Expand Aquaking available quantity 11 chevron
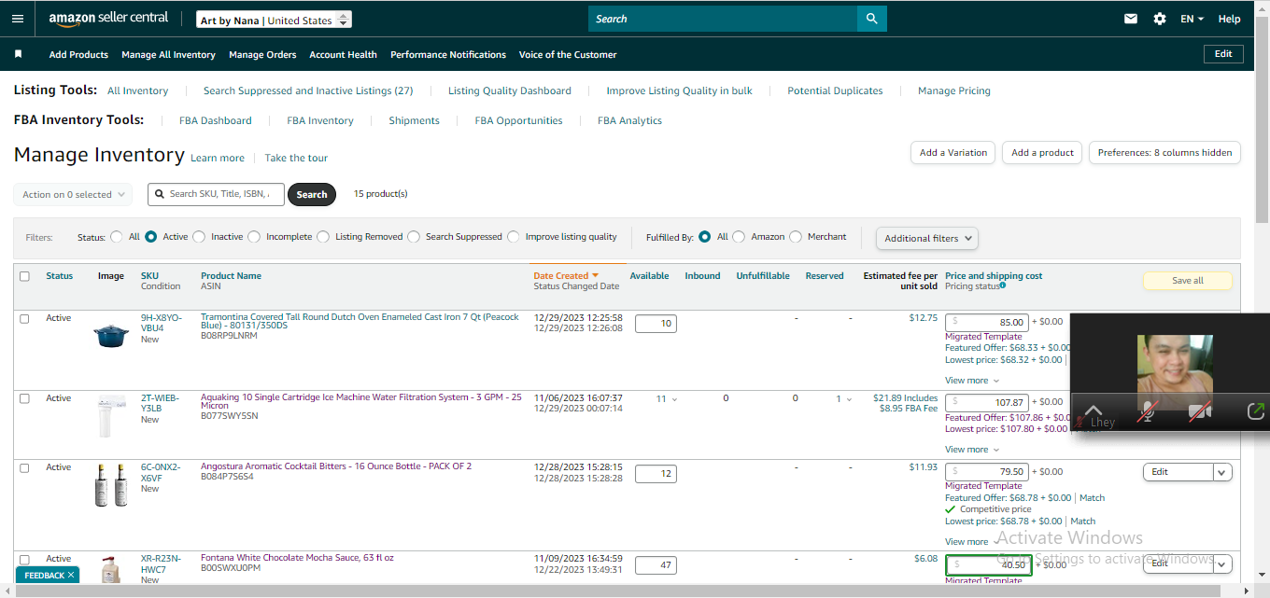 pos(675,399)
